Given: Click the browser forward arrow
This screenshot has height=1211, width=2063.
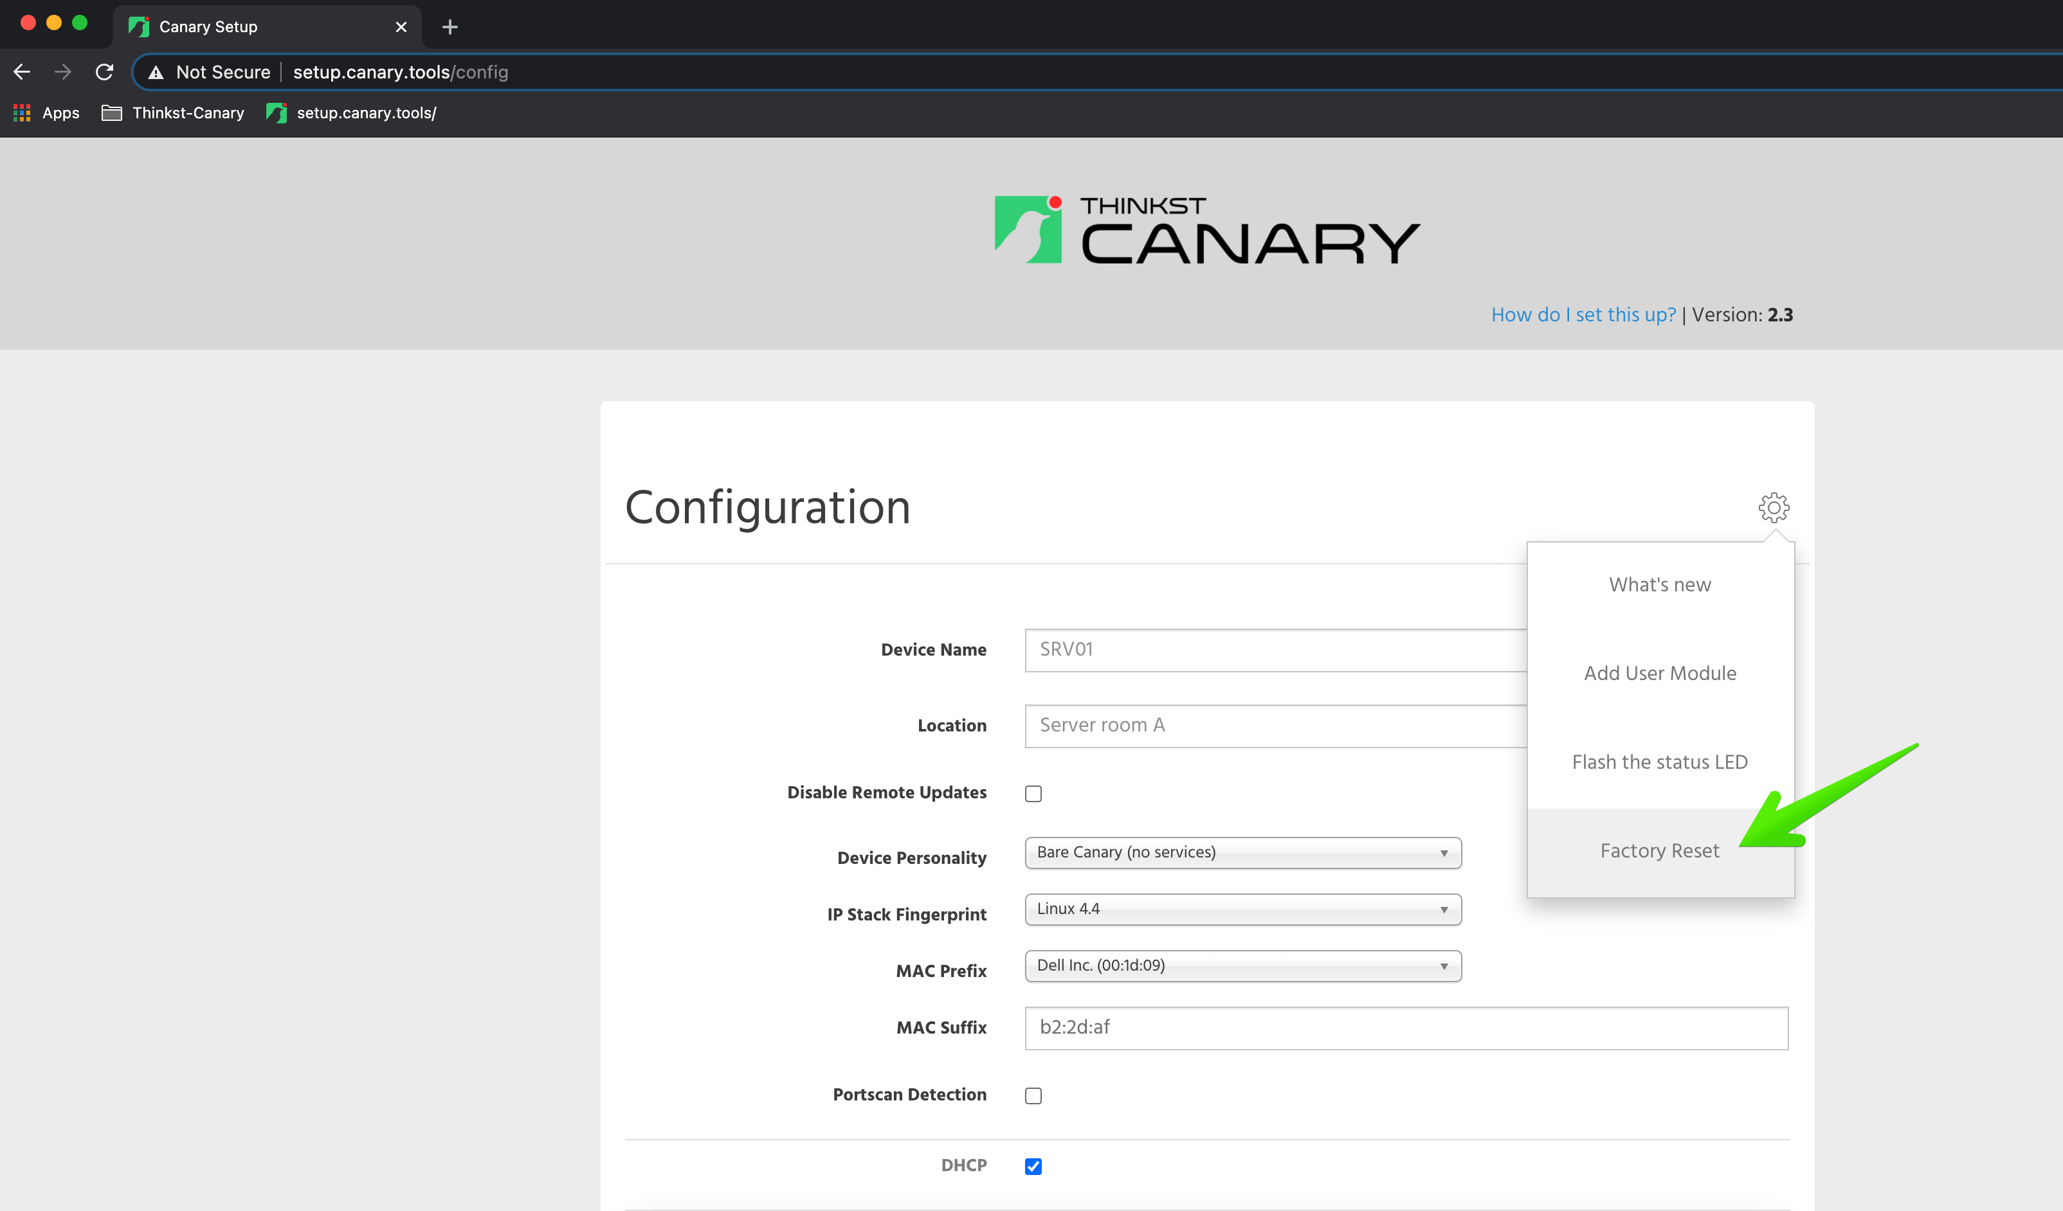Looking at the screenshot, I should tap(63, 72).
